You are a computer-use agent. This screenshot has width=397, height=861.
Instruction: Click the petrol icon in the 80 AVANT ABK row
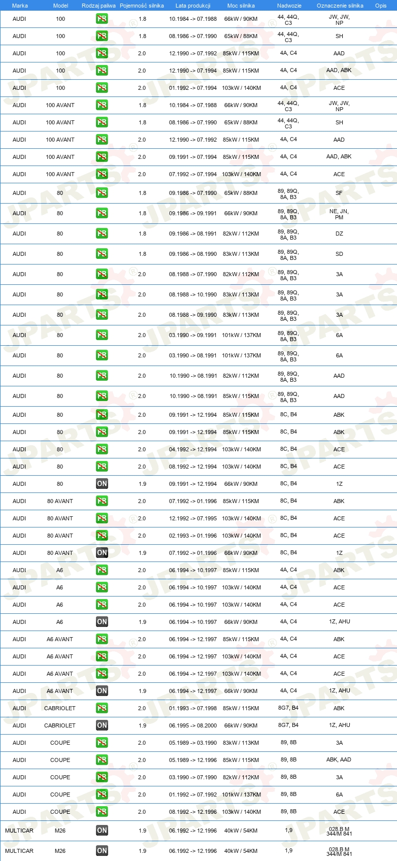click(x=102, y=501)
